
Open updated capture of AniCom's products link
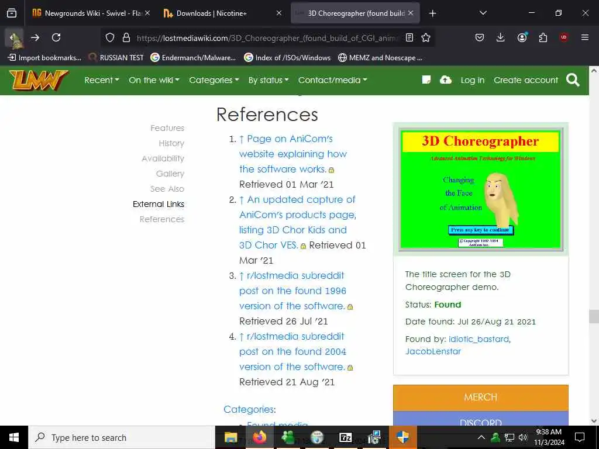[298, 222]
